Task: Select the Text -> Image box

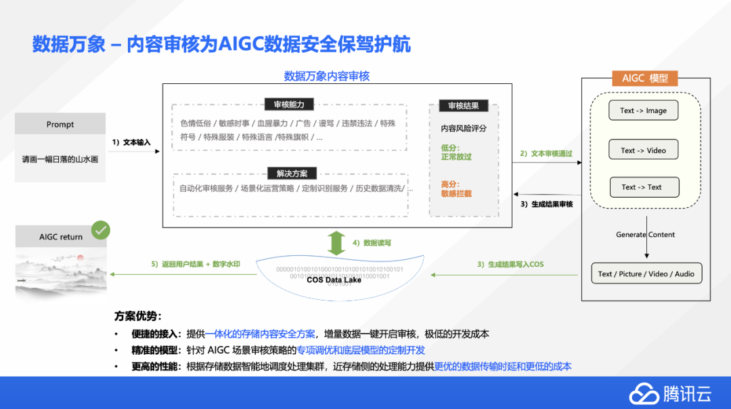Action: tap(644, 110)
